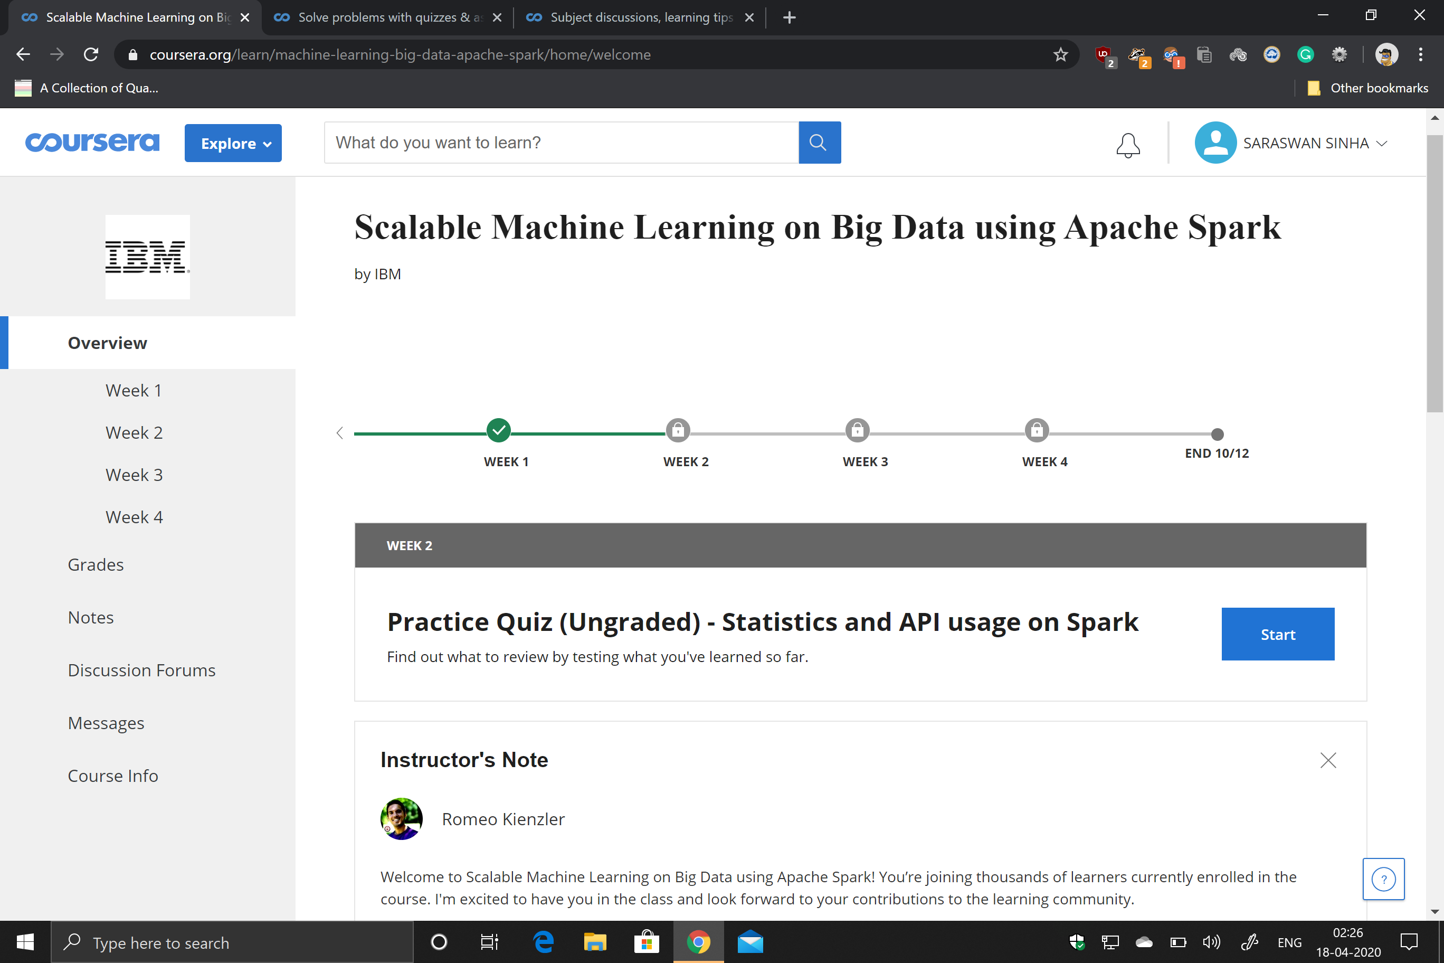
Task: Launch Microsoft Edge from taskbar
Action: point(543,941)
